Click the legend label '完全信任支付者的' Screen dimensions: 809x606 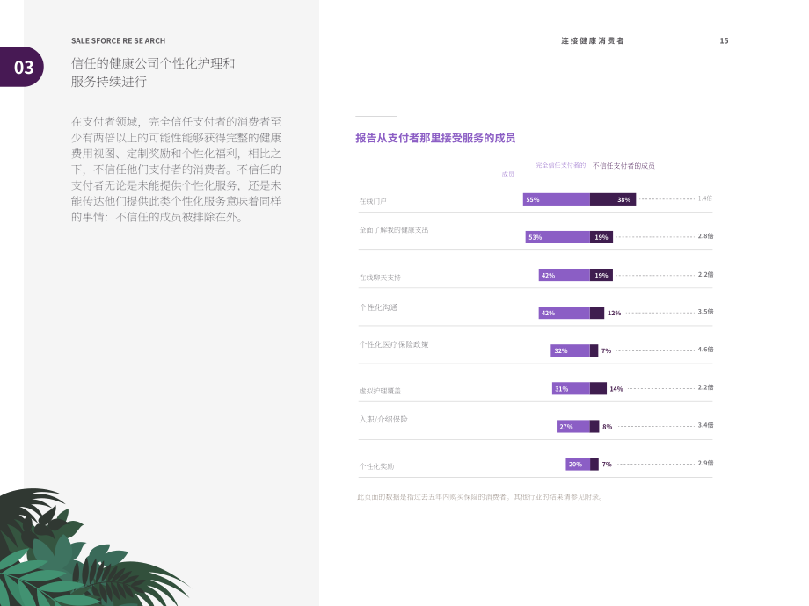[561, 165]
